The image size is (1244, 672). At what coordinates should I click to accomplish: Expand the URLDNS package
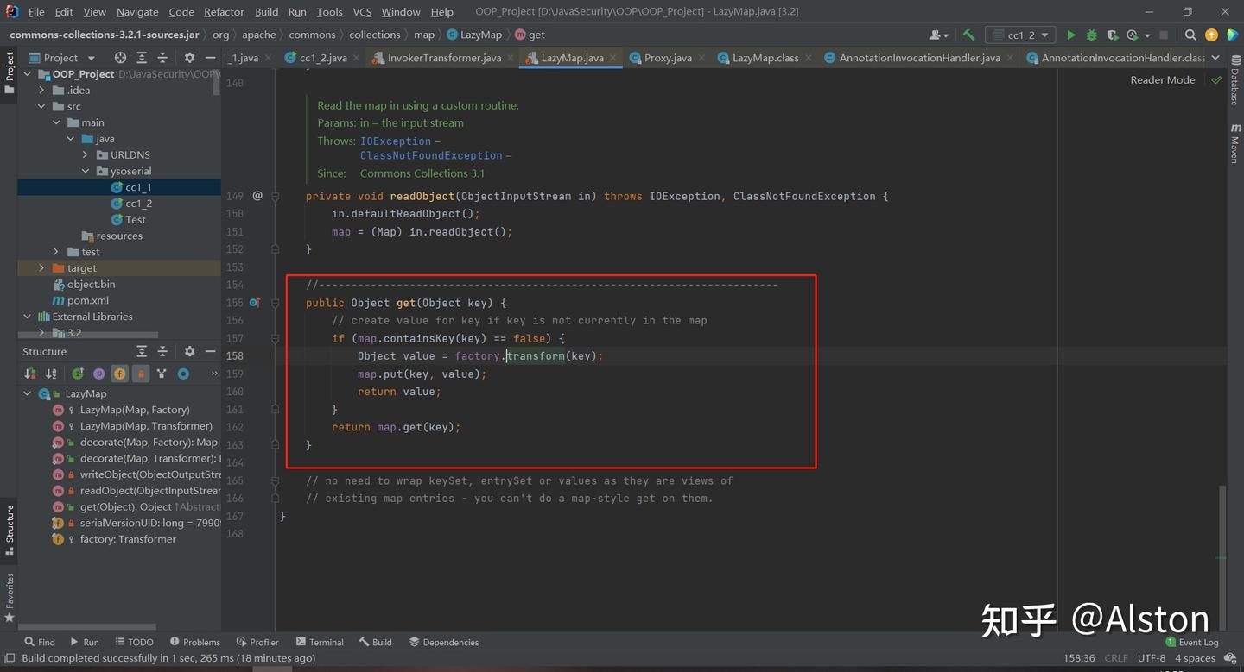coord(86,155)
